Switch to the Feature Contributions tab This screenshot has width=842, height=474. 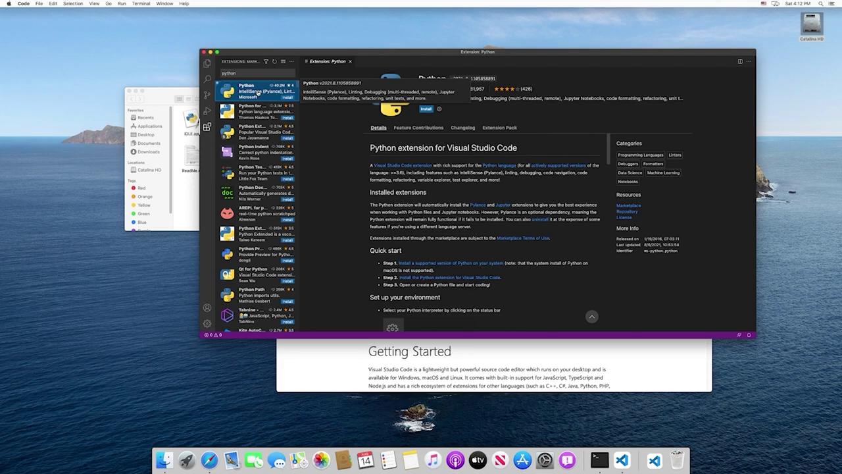[x=418, y=128]
